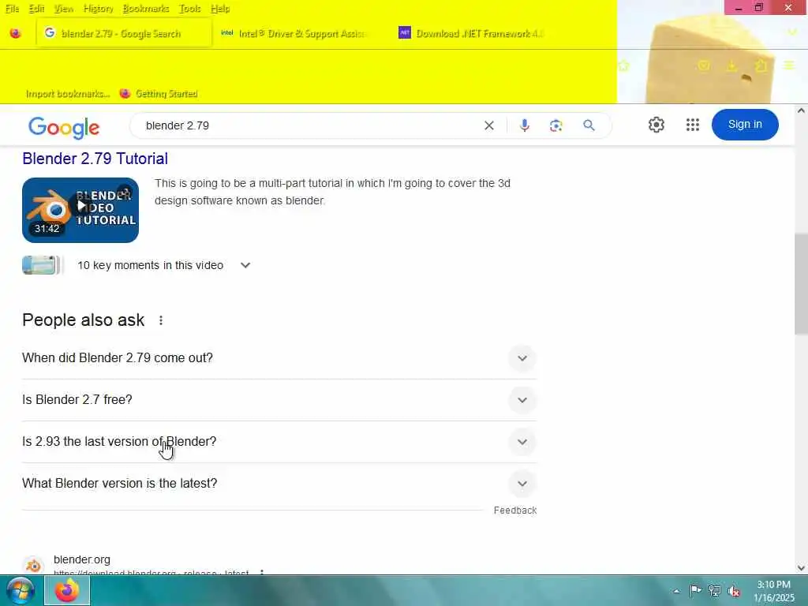Switch to Intel Driver & Support Assistant tab
Screen dimensions: 808x606
tap(294, 33)
